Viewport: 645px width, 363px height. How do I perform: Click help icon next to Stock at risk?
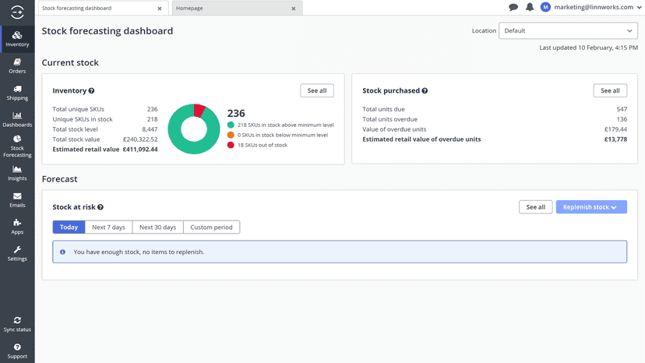100,207
